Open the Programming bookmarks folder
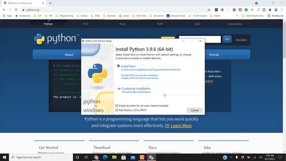This screenshot has width=286, height=161. click(64, 16)
